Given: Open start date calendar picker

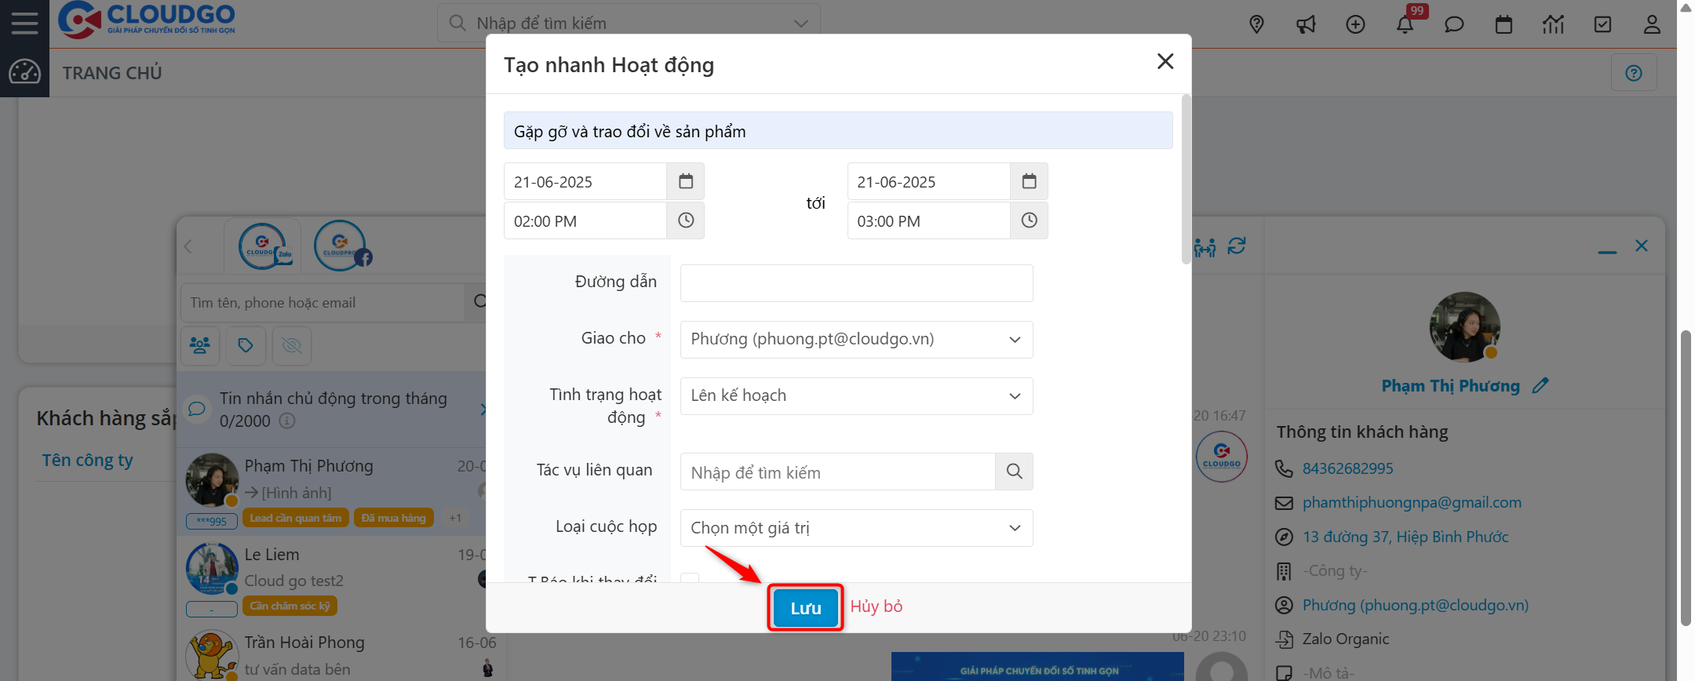Looking at the screenshot, I should pyautogui.click(x=686, y=181).
